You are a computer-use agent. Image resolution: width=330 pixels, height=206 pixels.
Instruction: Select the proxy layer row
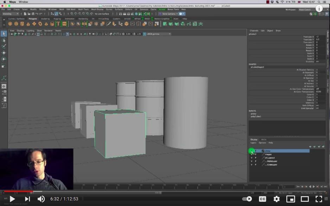coord(280,151)
